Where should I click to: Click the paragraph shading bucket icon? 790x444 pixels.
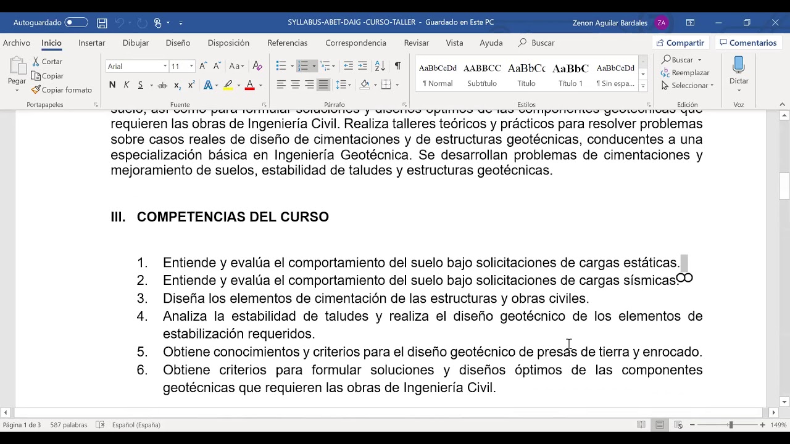pos(365,85)
